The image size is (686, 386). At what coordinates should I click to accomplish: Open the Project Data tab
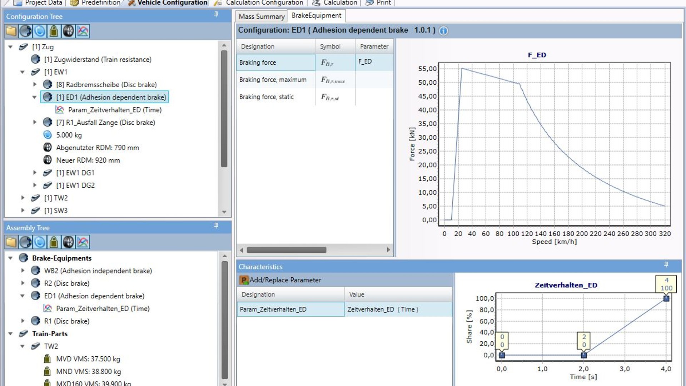pyautogui.click(x=37, y=3)
